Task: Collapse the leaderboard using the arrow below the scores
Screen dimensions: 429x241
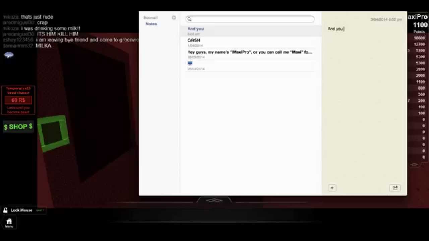Action: [x=414, y=164]
